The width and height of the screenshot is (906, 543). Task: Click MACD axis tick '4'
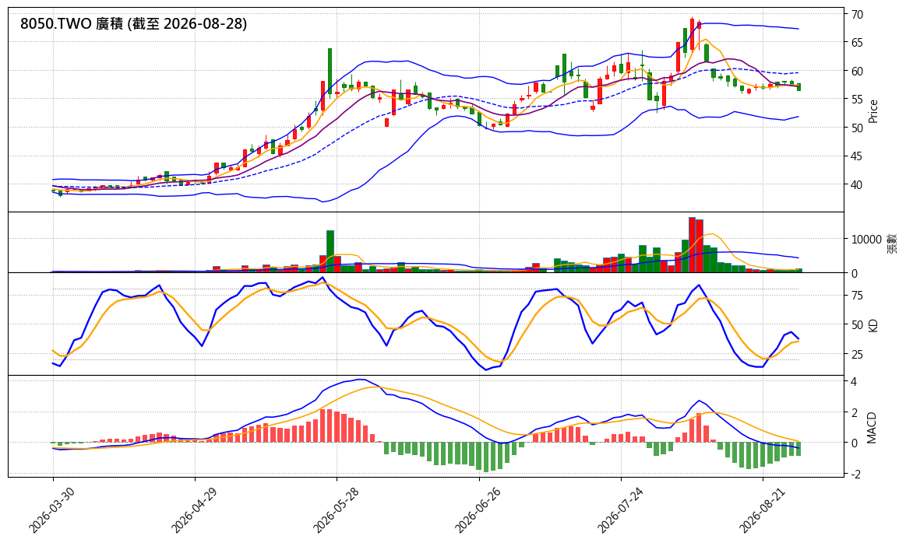point(854,382)
